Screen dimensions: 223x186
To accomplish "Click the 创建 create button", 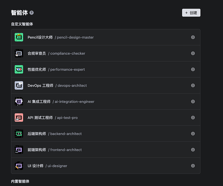I will pos(191,13).
